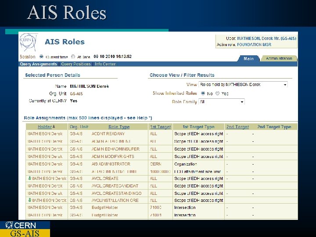
Task: Switch to the Administration tab
Action: (279, 58)
